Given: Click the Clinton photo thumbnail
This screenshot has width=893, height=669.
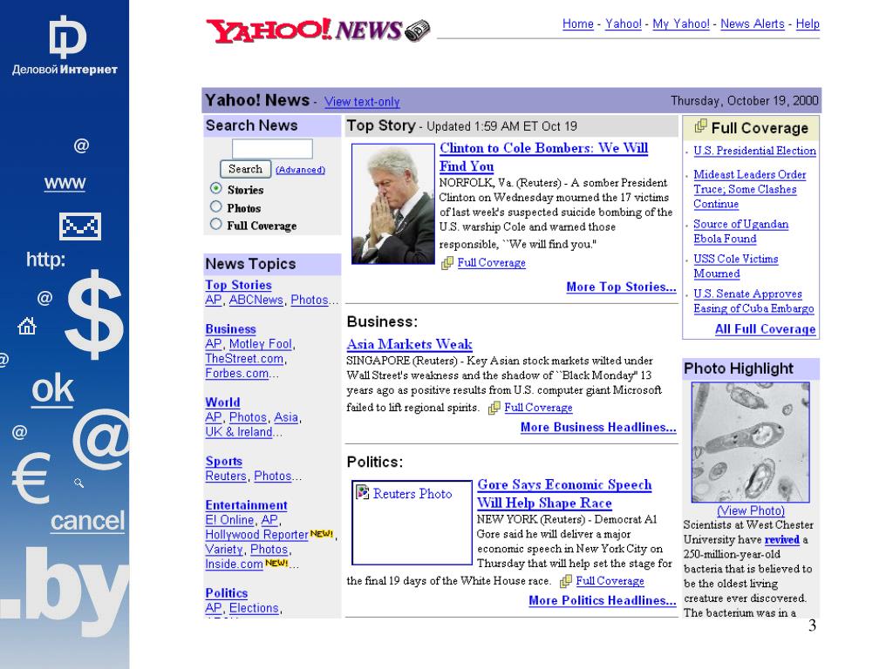Looking at the screenshot, I should (x=393, y=204).
